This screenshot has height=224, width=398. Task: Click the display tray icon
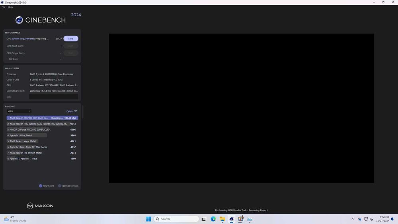[366, 219]
